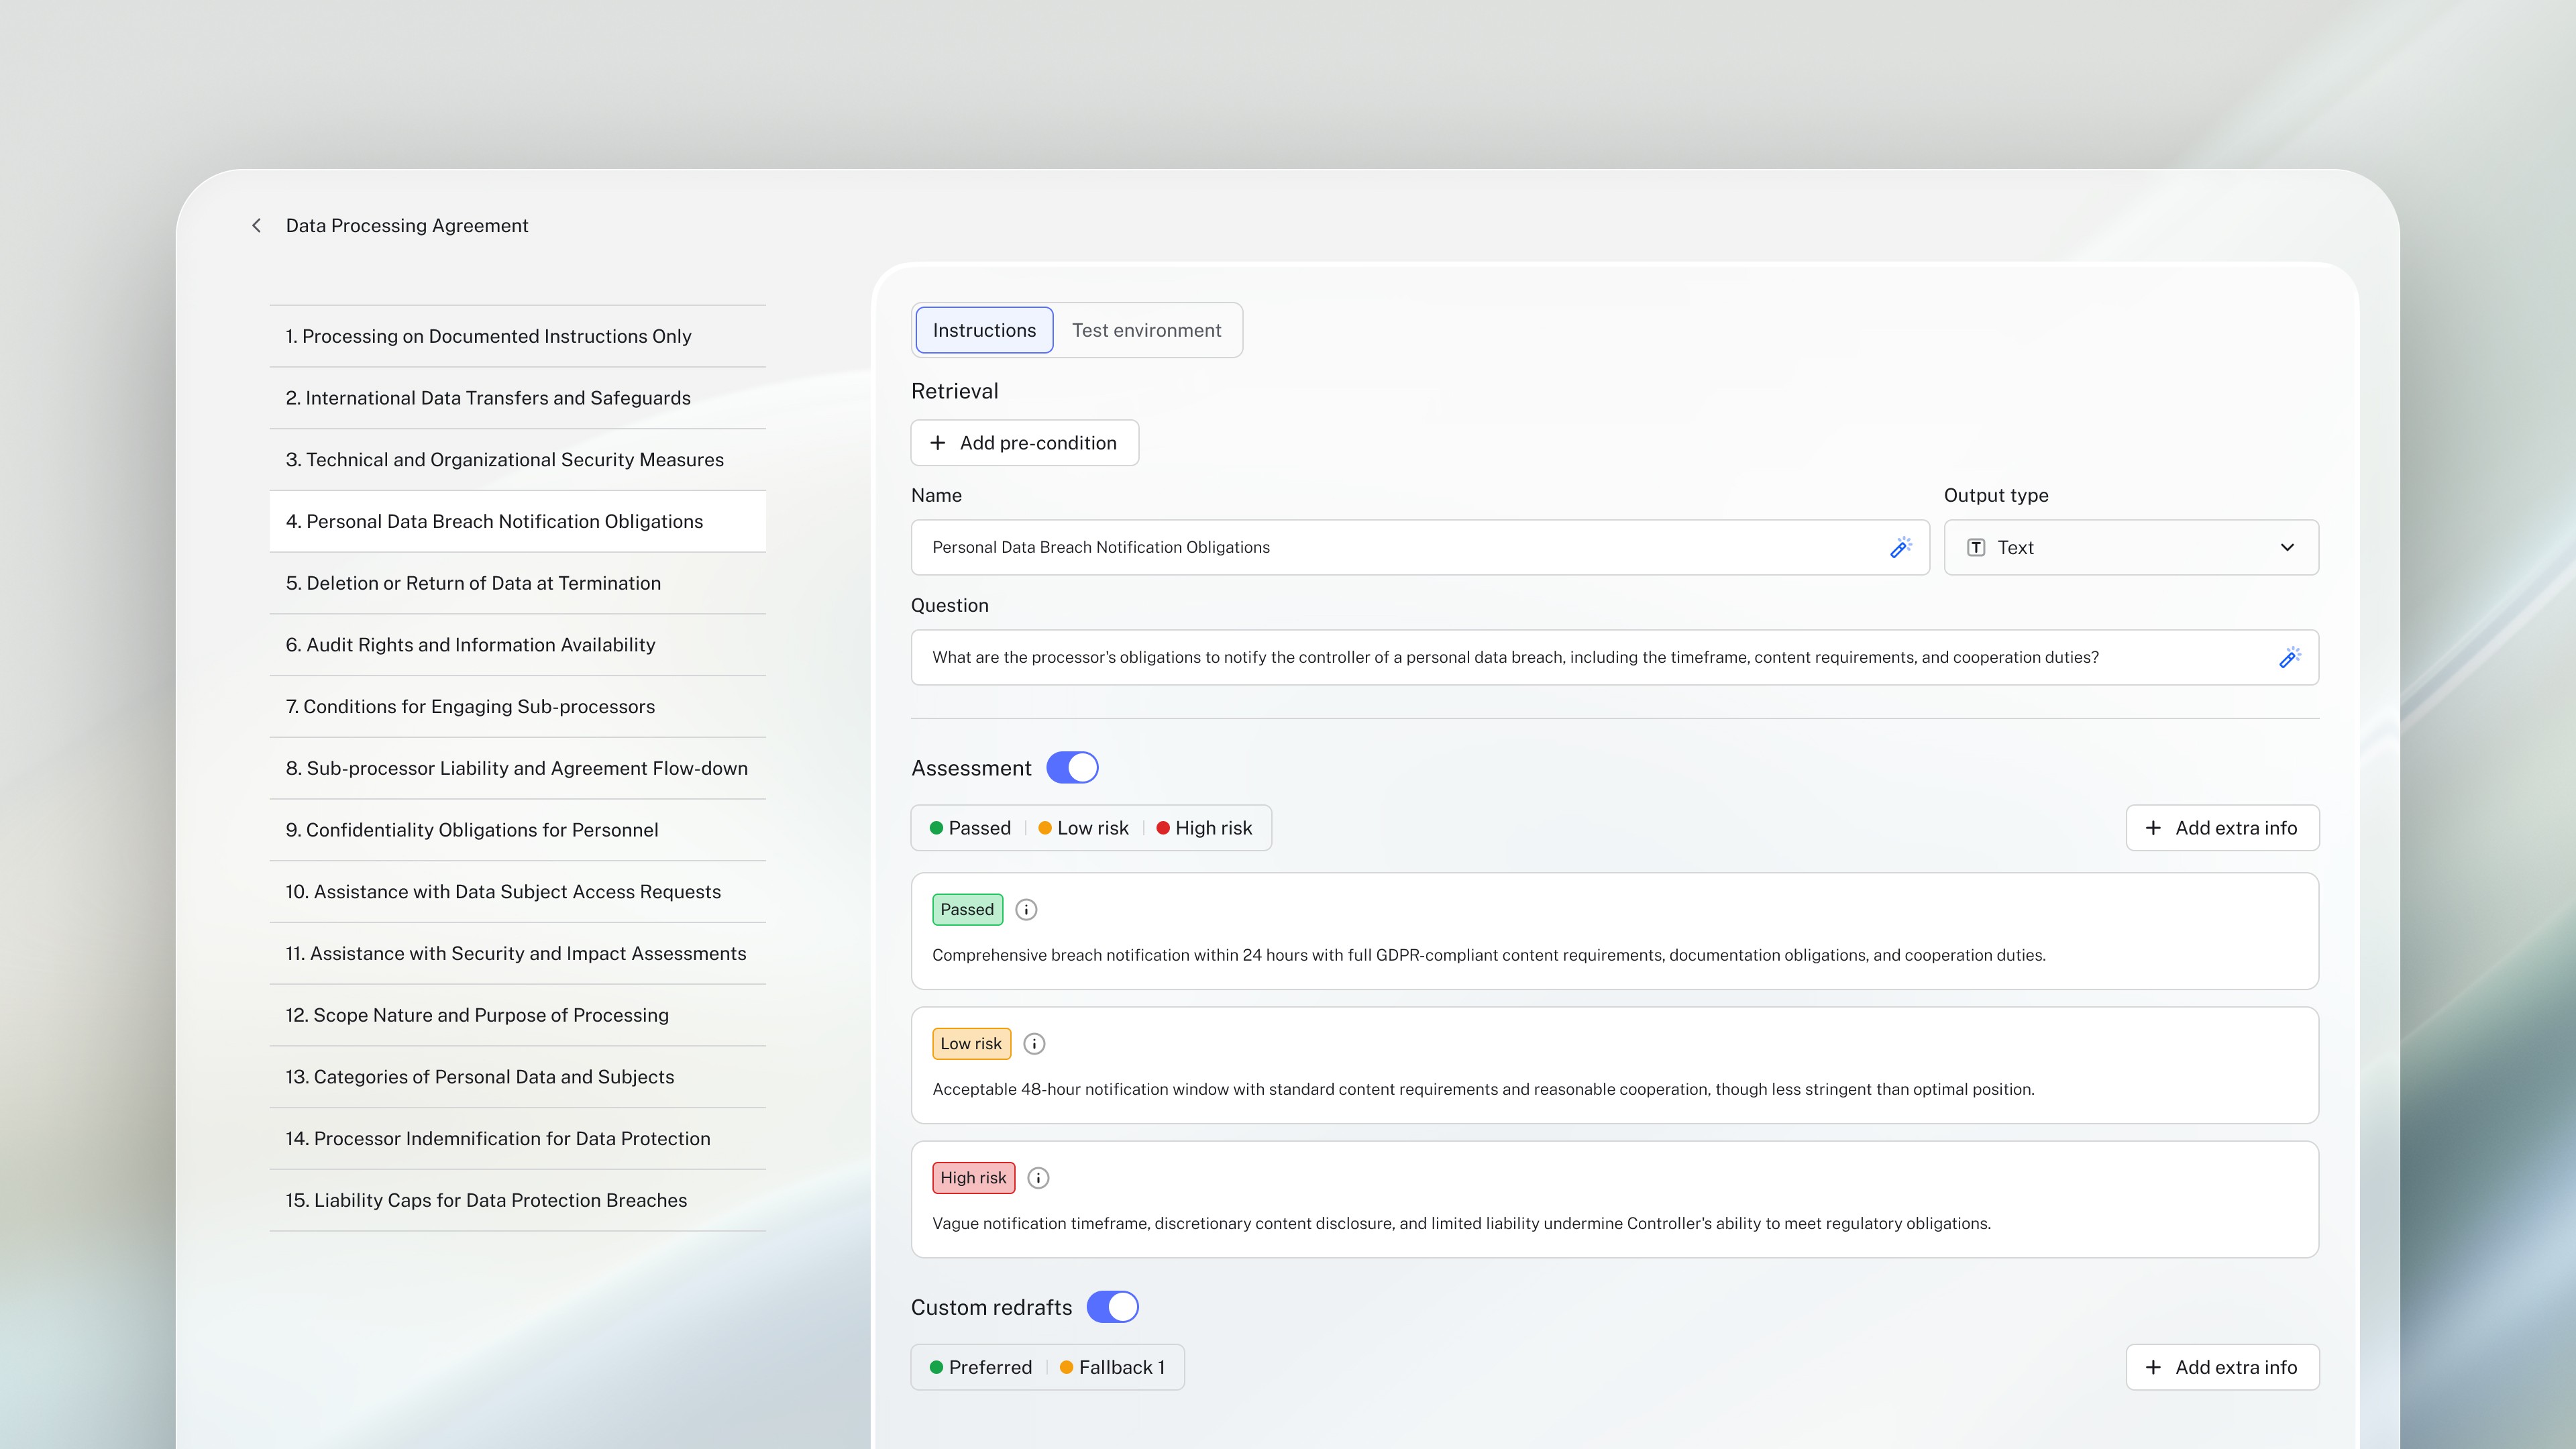Switch to the Test environment tab
Image resolution: width=2576 pixels, height=1449 pixels.
coord(1146,330)
